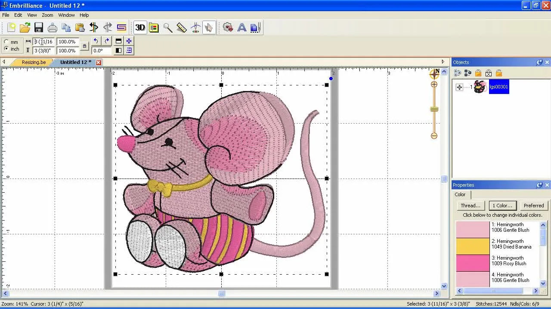Click the left-half-black alignment icon
551x309 pixels.
point(118,51)
